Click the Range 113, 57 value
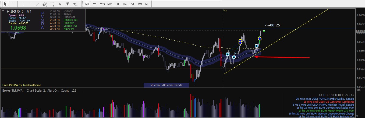 point(22,18)
